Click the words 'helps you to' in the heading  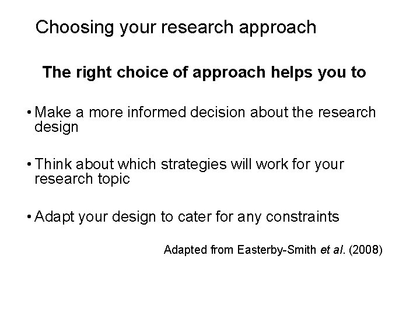point(318,72)
